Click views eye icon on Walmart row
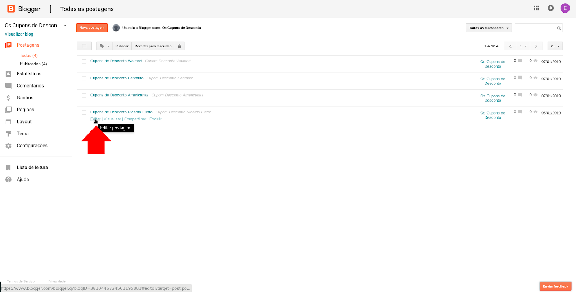576x292 pixels. click(535, 61)
